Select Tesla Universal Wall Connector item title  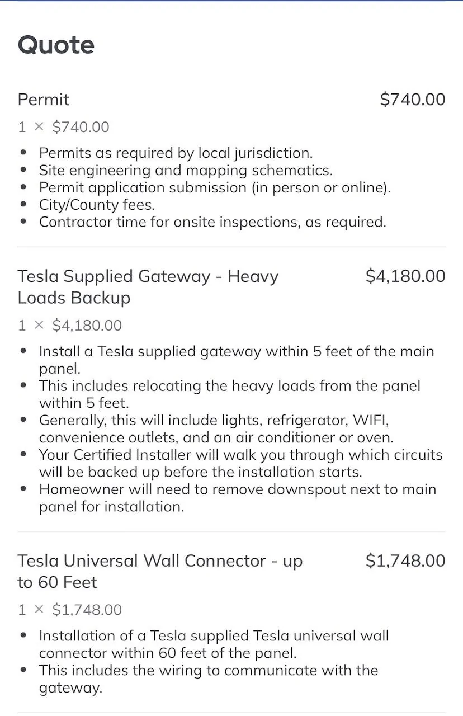[x=160, y=572]
